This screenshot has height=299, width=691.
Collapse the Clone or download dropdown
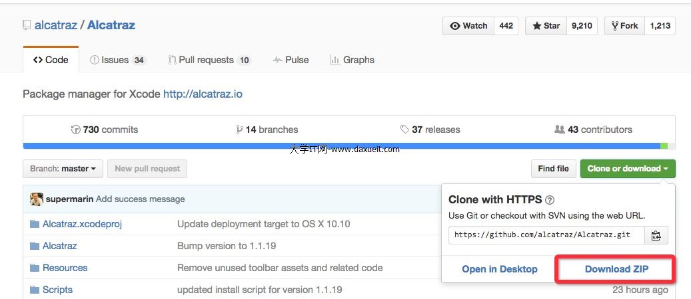pos(628,169)
